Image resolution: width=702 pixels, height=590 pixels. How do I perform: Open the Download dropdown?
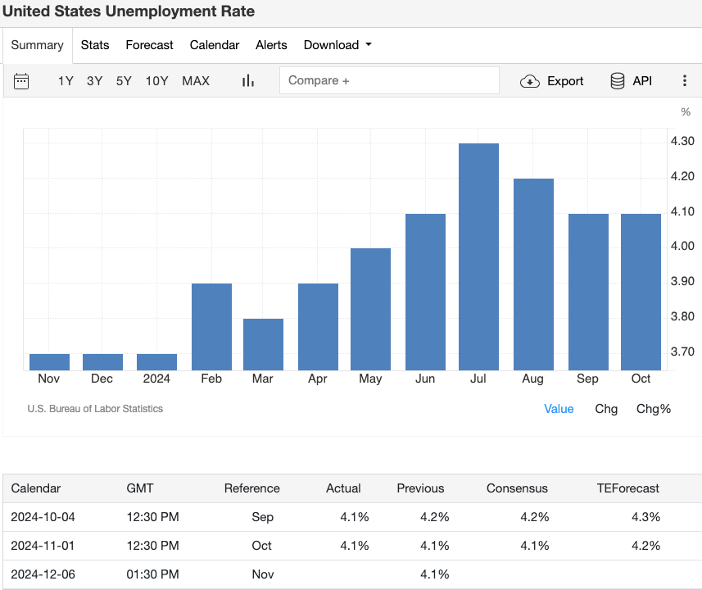pyautogui.click(x=337, y=45)
